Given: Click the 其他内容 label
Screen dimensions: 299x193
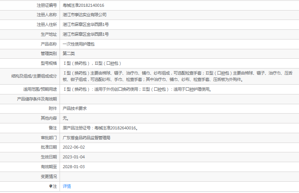Looking at the screenshot, I should point(49,119).
